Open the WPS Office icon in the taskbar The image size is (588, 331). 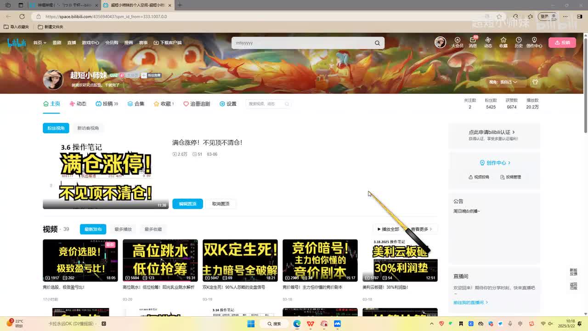coord(311,324)
